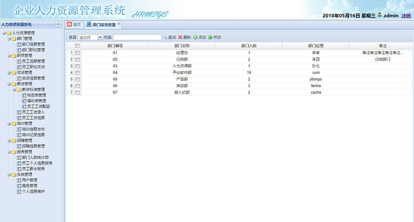414x222 pixels.
Task: Open 员工薪水报表 in the tree
Action: coord(33,169)
